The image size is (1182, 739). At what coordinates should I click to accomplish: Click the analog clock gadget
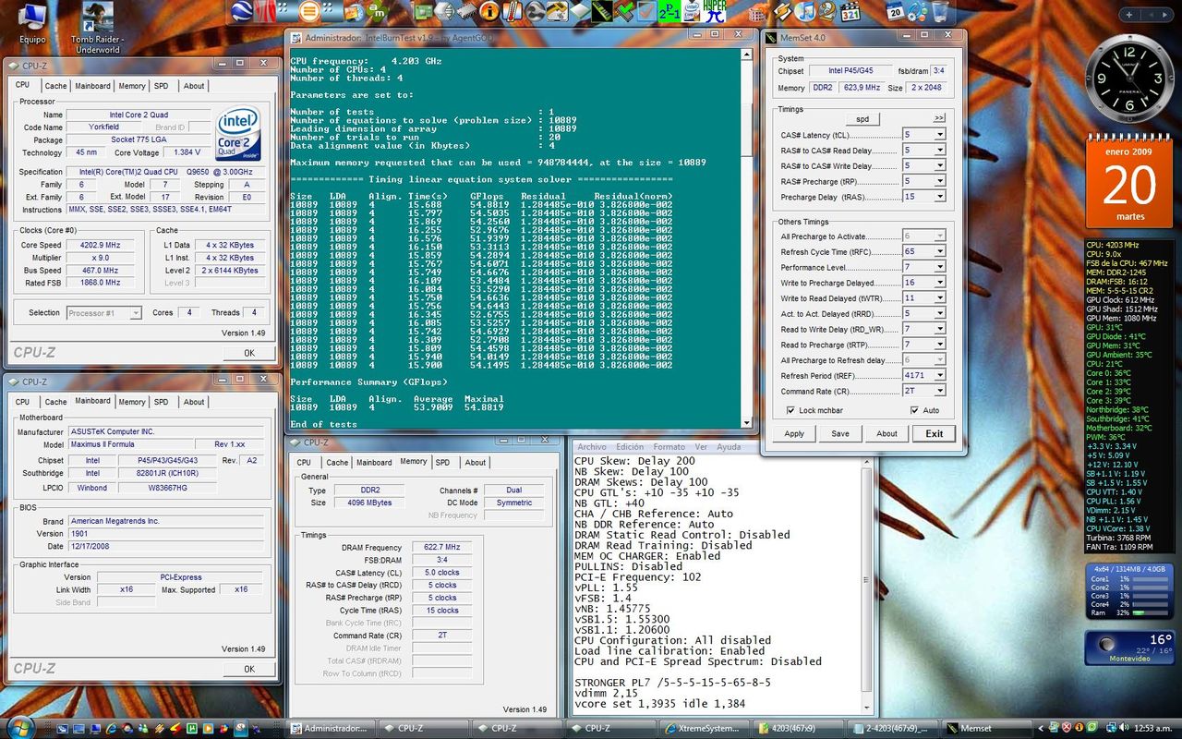(x=1129, y=79)
